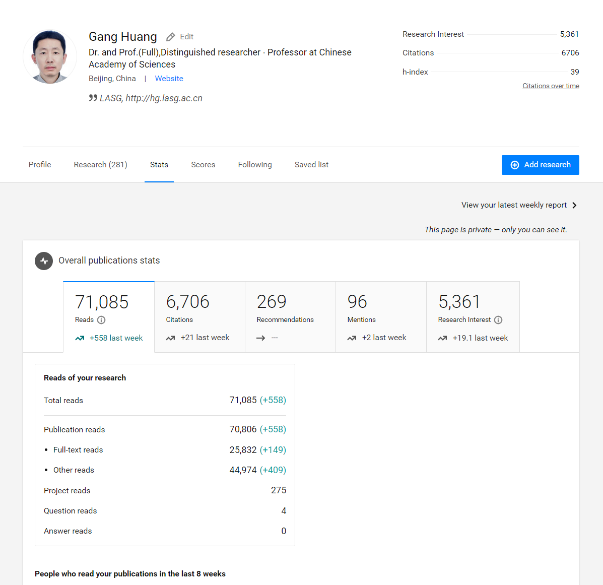603x585 pixels.
Task: Select the 5,361 Research Interest stat card
Action: (x=473, y=317)
